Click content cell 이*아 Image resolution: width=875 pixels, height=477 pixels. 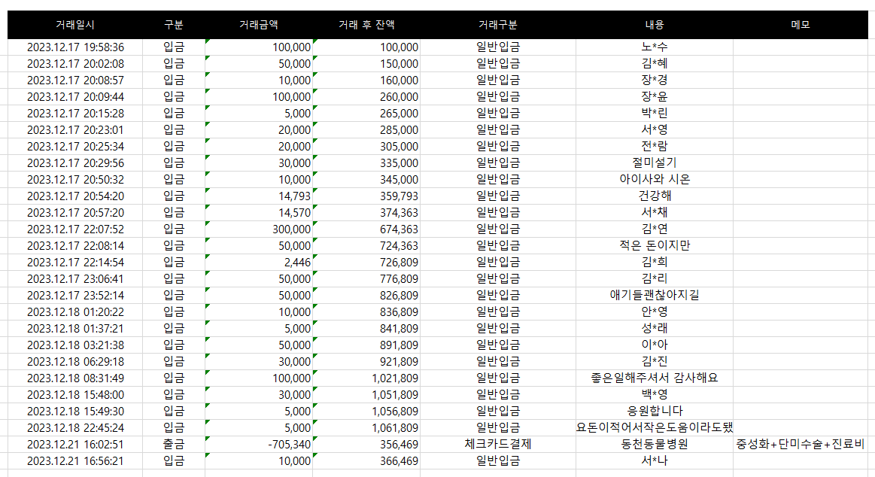(655, 345)
